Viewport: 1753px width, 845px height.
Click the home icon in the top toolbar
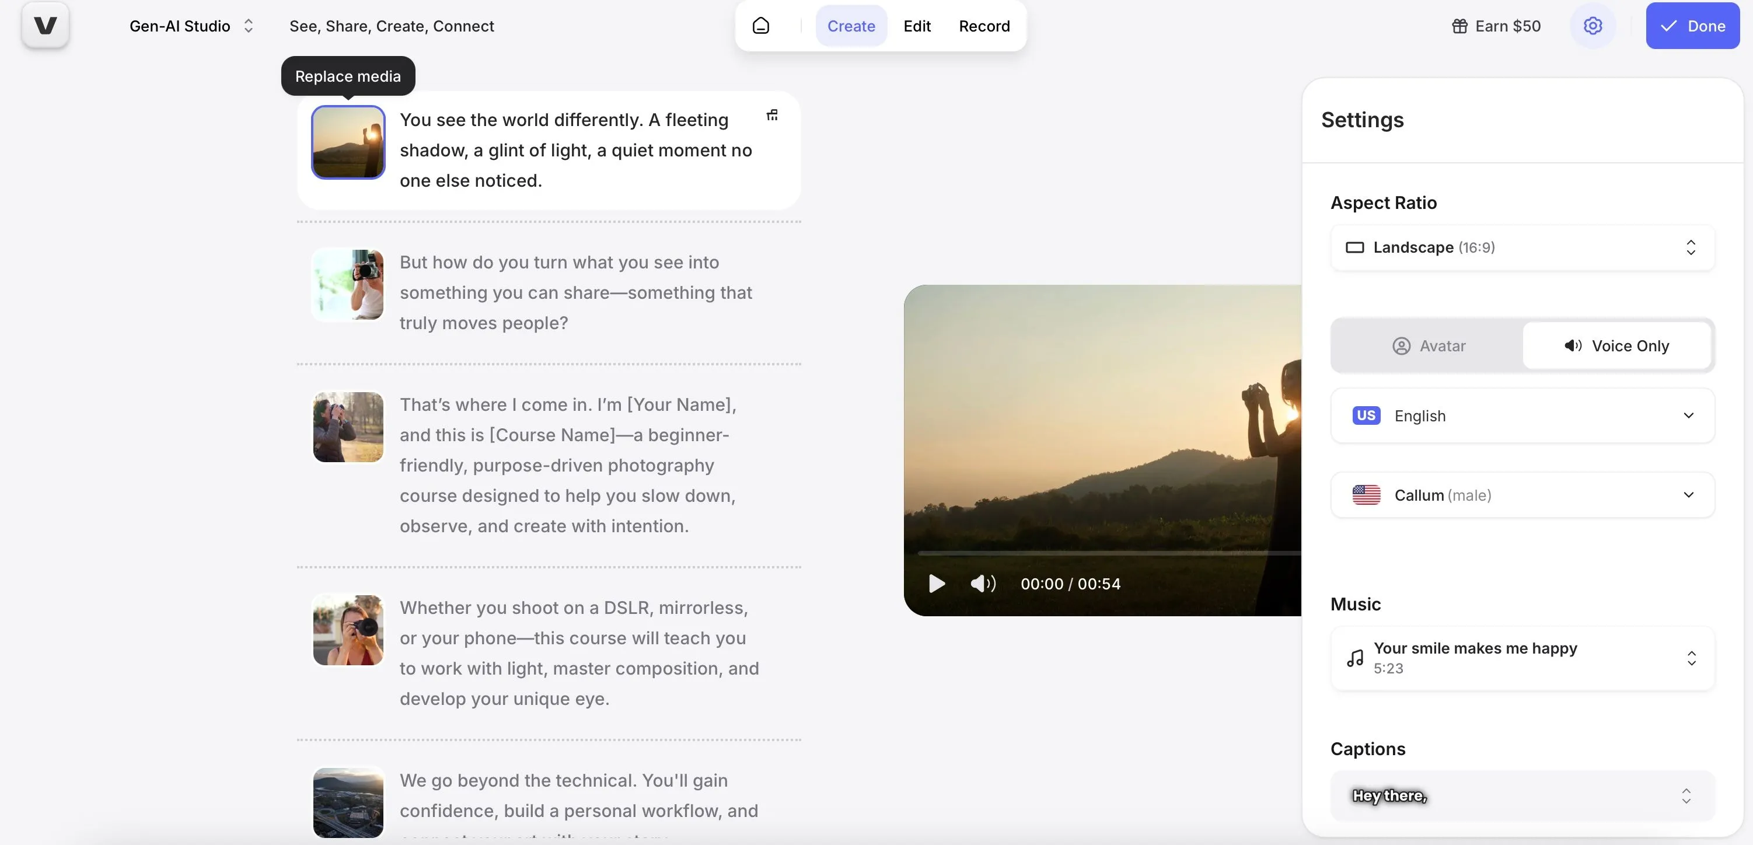[x=760, y=25]
